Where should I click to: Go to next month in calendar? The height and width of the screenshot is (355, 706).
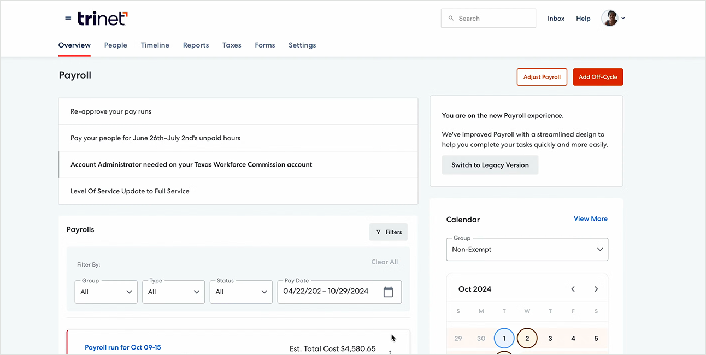[596, 289]
